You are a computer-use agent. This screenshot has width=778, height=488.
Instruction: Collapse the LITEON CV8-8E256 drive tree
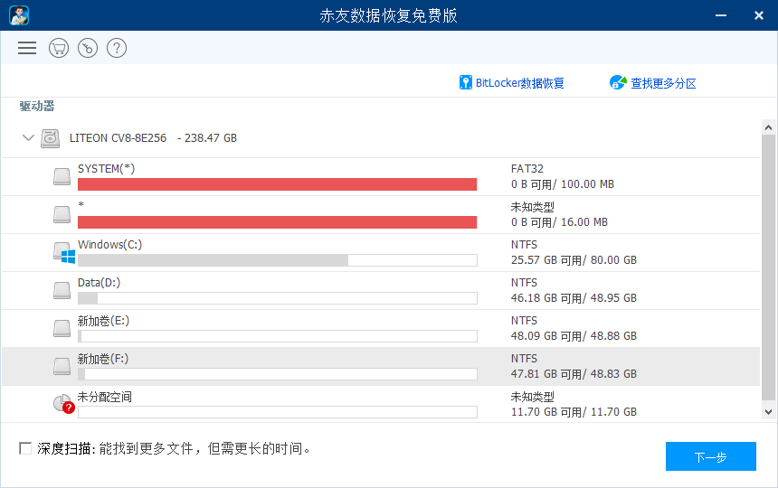28,138
